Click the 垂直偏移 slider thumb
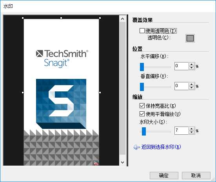Viewport: 216px width, 182px height. (142, 87)
